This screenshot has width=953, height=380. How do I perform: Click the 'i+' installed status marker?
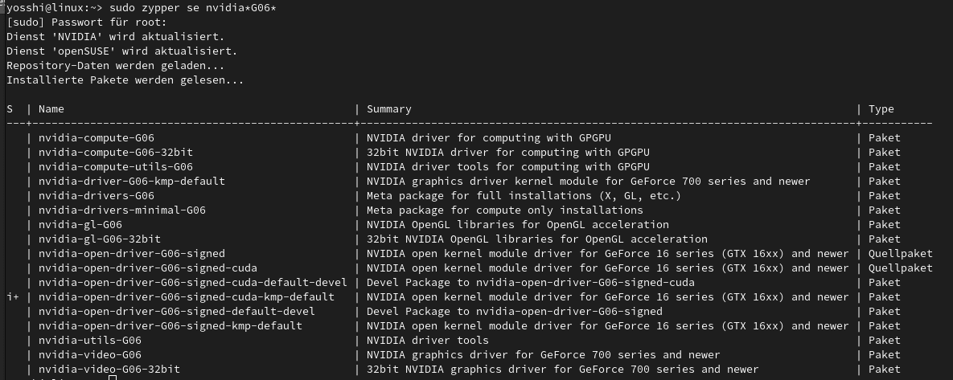pyautogui.click(x=13, y=296)
